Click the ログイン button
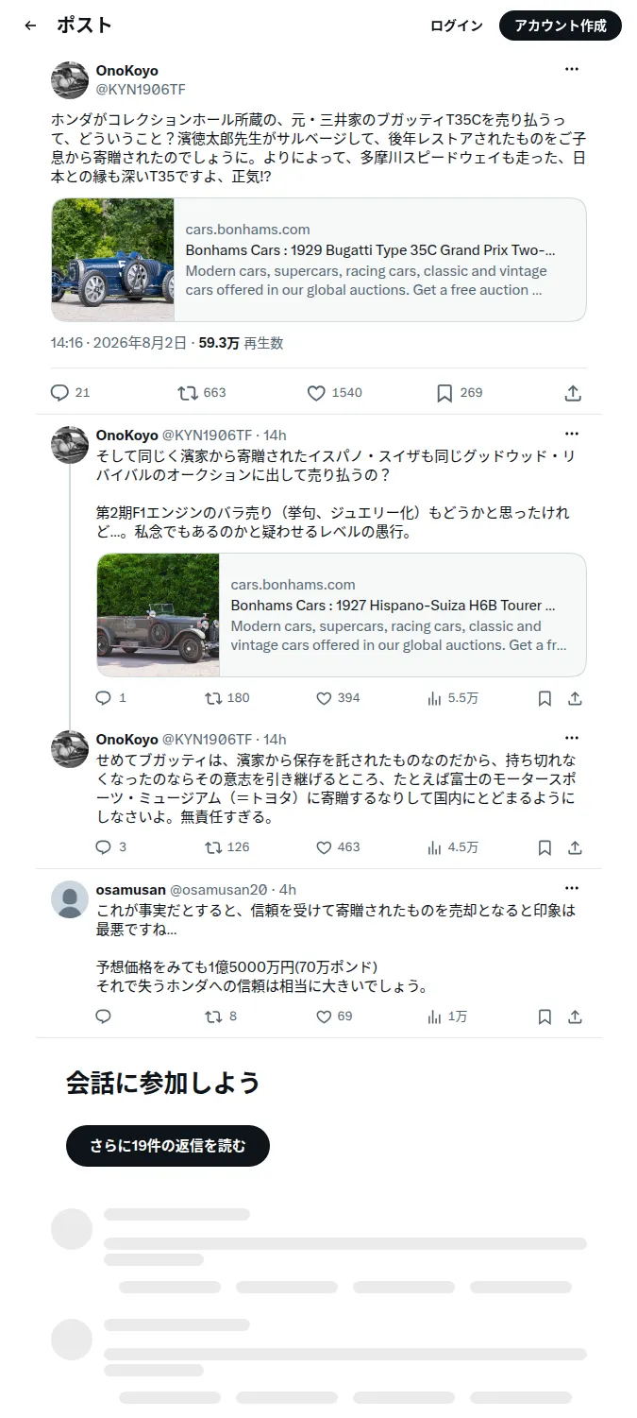 point(457,26)
